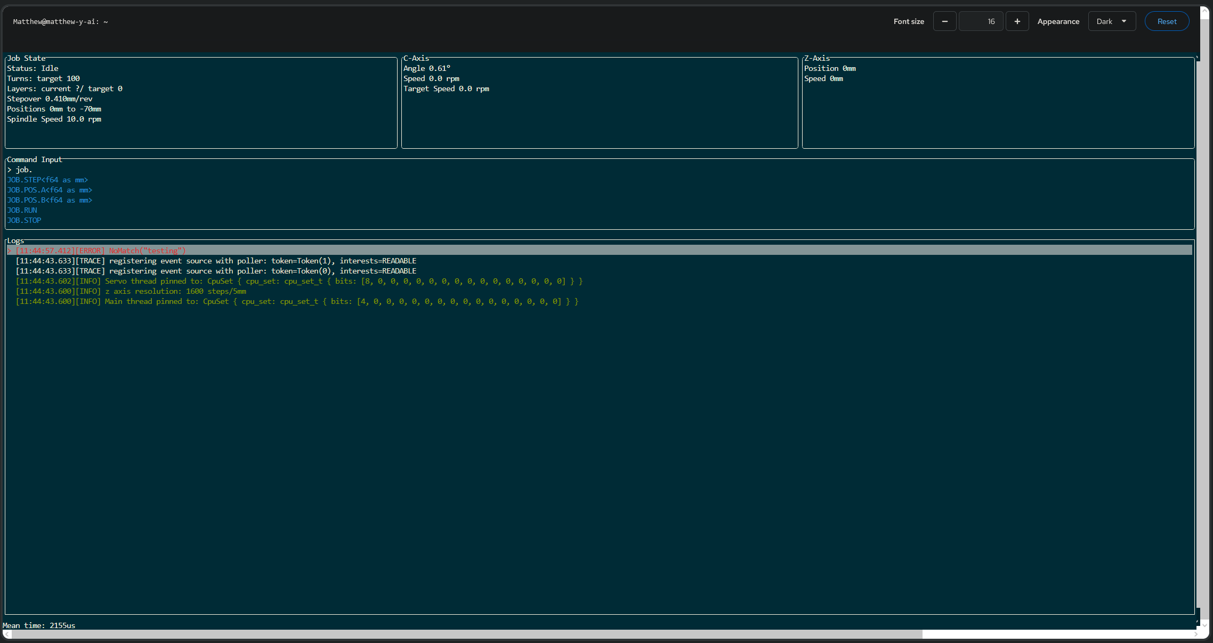
Task: Click the vertical scrollbar down arrow
Action: coord(1204,624)
